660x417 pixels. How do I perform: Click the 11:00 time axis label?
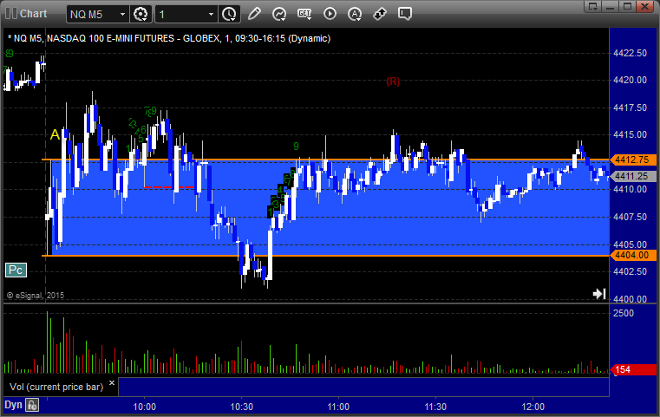[x=338, y=407]
